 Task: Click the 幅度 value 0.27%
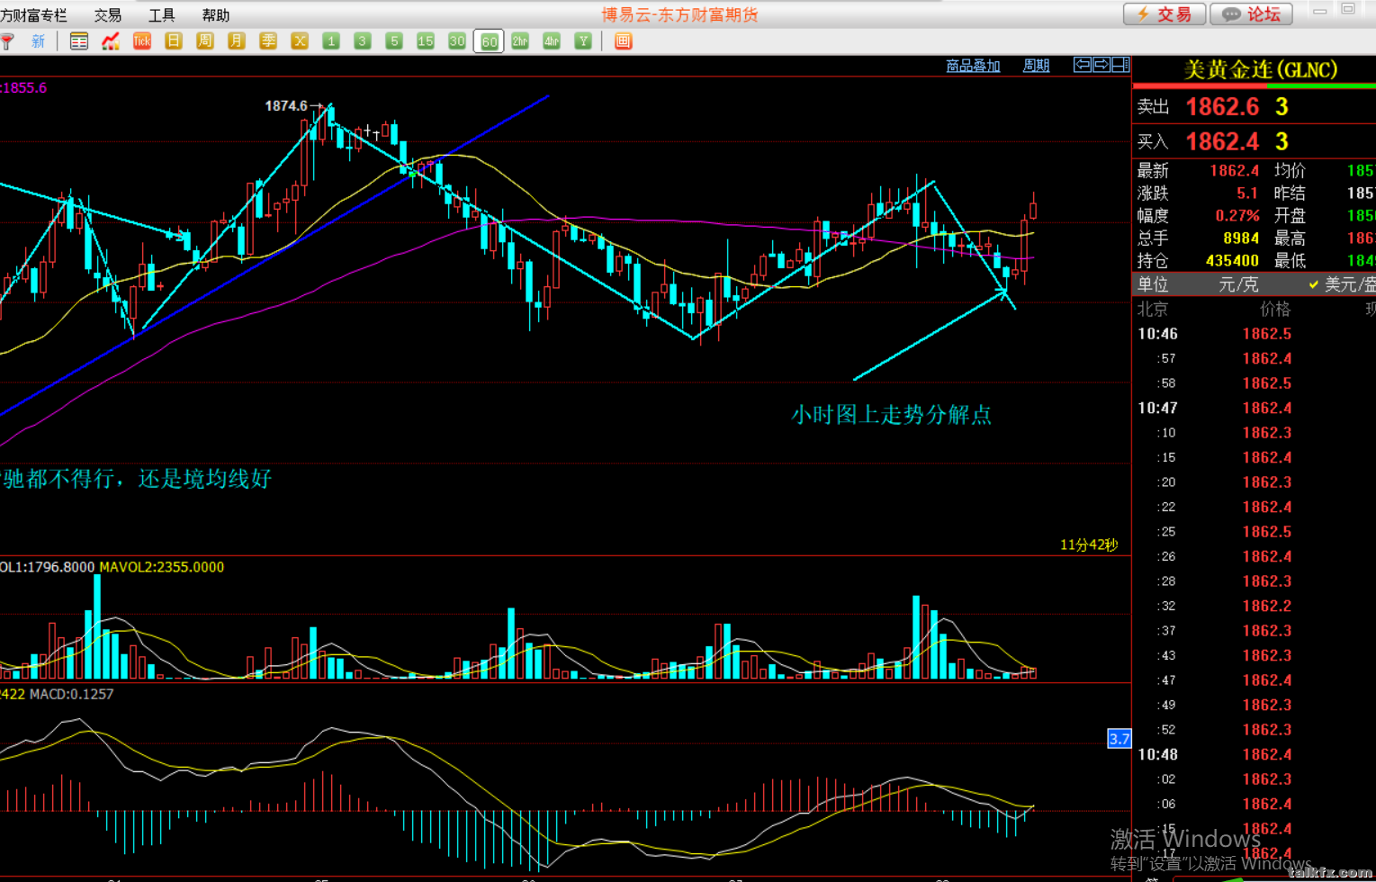click(x=1237, y=216)
